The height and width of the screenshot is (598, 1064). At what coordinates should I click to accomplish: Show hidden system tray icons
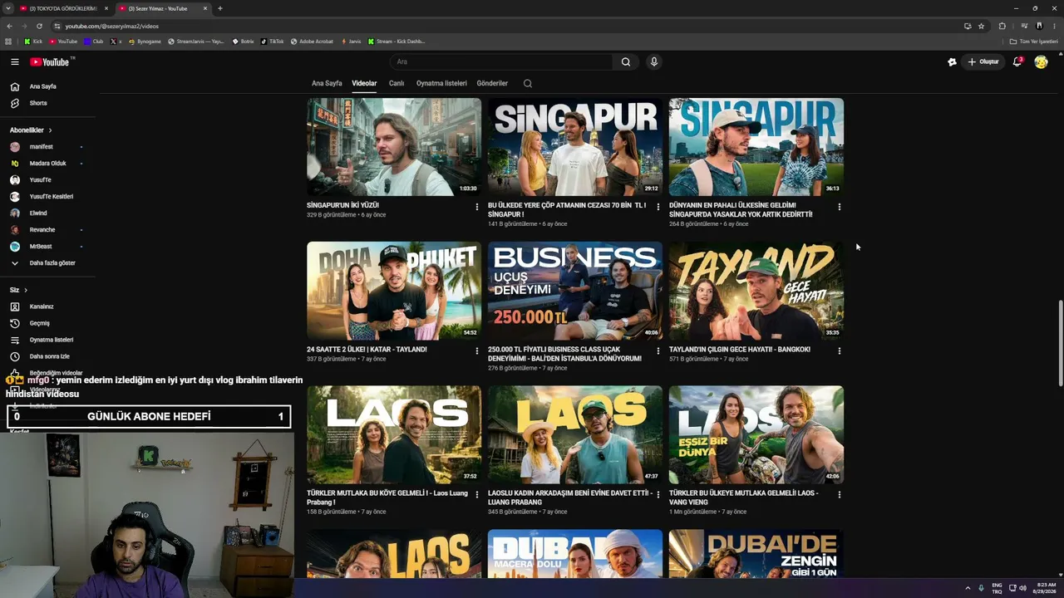(968, 588)
